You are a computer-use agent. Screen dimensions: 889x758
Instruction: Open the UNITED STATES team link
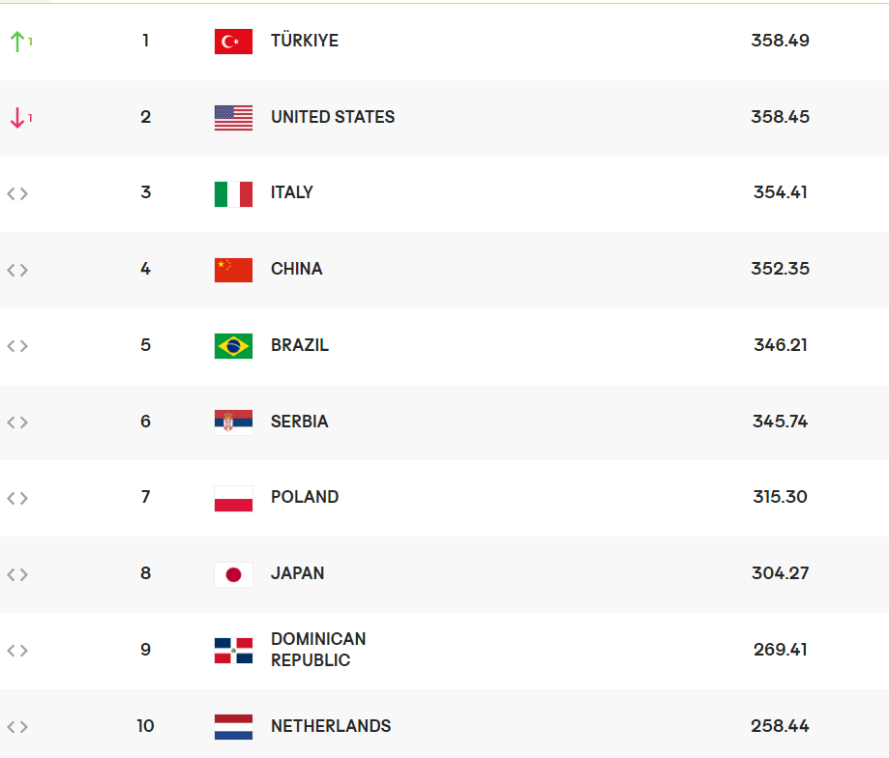click(x=333, y=117)
